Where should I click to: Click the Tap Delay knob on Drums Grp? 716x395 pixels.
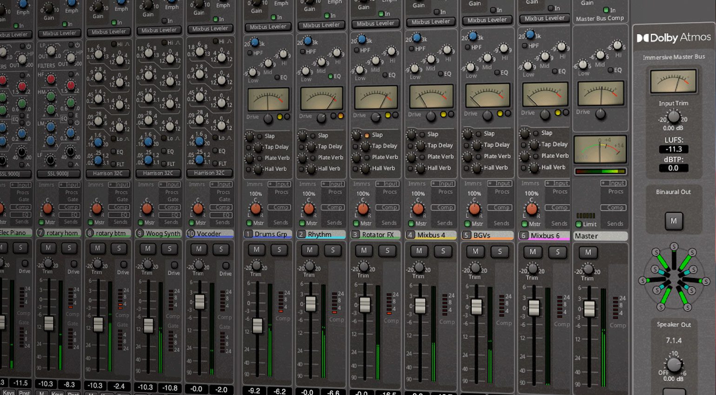[258, 147]
